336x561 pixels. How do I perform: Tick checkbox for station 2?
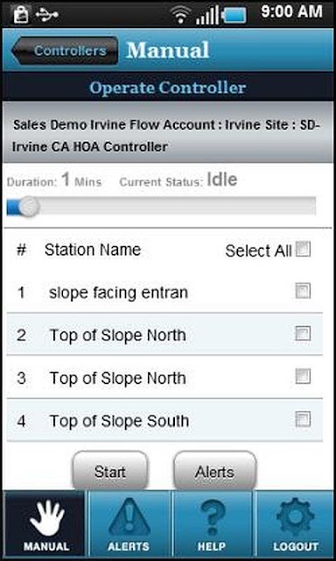tap(303, 333)
